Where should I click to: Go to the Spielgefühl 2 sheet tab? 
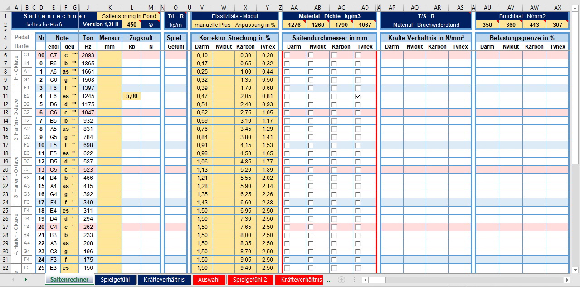pos(250,280)
